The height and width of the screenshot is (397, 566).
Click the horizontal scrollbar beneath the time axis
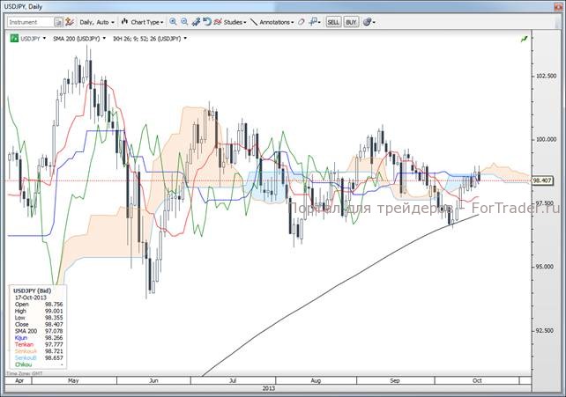[264, 393]
